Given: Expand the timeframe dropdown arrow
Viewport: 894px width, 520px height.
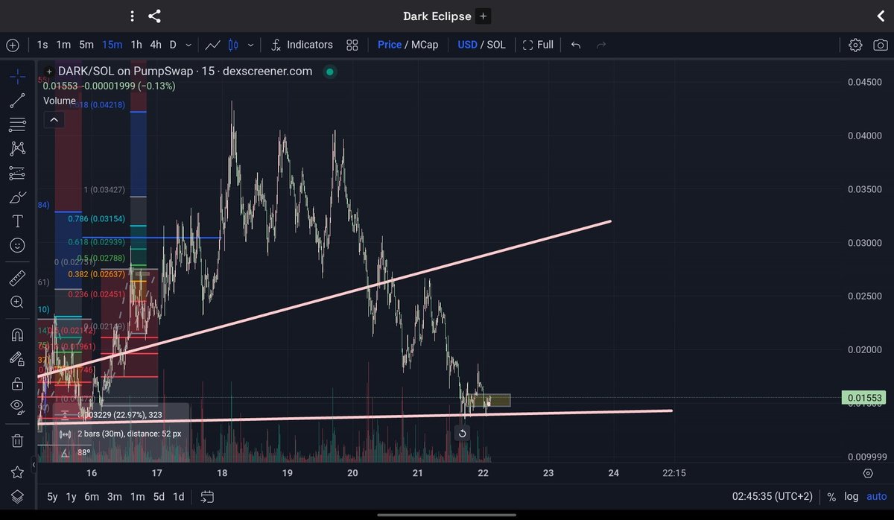Looking at the screenshot, I should point(188,45).
